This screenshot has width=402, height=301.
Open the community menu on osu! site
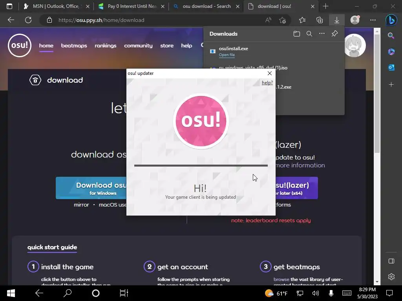pos(138,45)
